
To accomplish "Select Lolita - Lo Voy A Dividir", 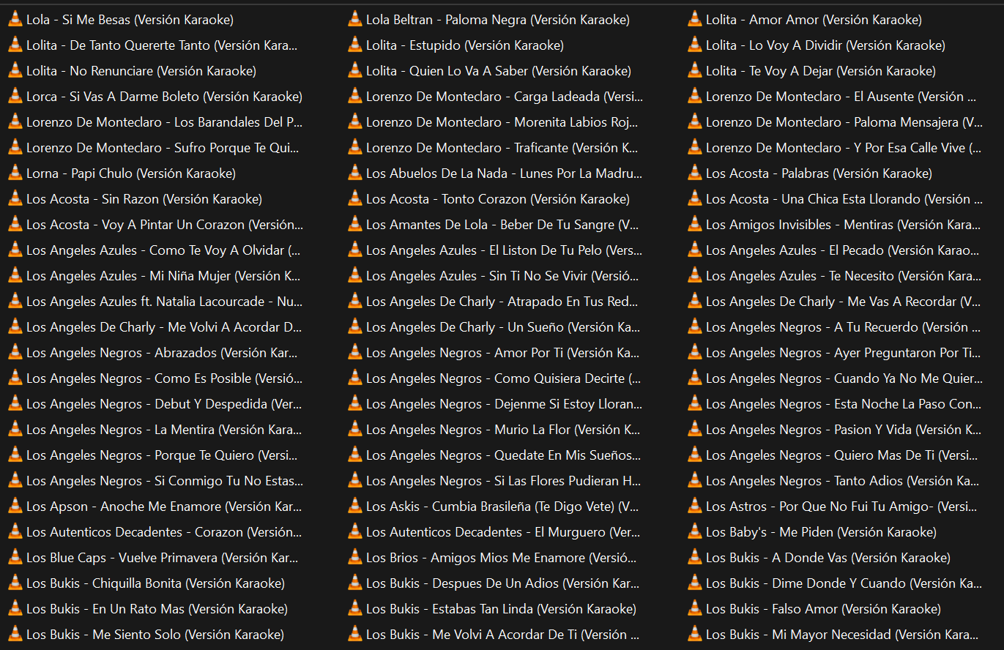I will tap(825, 45).
